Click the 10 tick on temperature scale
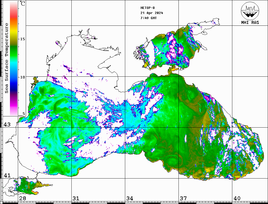The height and width of the screenshot is (204, 268). [x=22, y=77]
